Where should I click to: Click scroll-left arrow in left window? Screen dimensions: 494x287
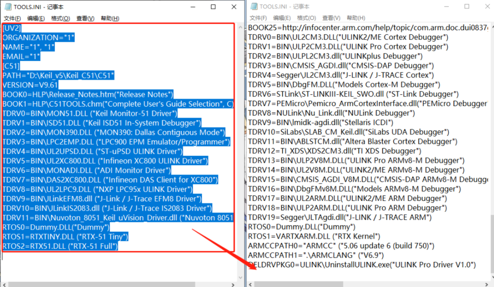point(4,284)
